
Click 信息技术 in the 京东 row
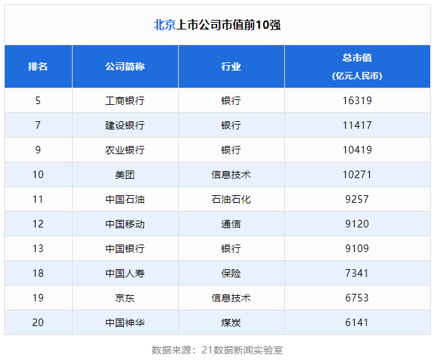point(231,298)
